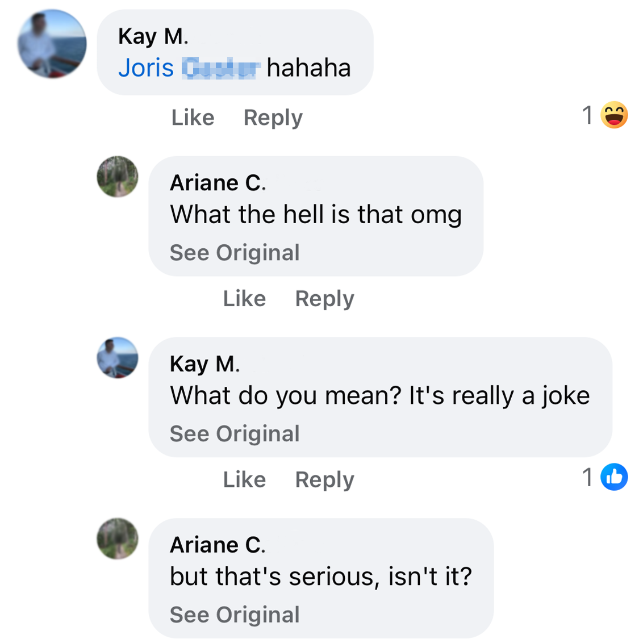The image size is (639, 639).
Task: Click the blue thumbs-up reaction icon
Action: pos(614,477)
